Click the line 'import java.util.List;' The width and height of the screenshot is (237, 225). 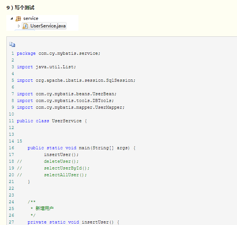47,67
